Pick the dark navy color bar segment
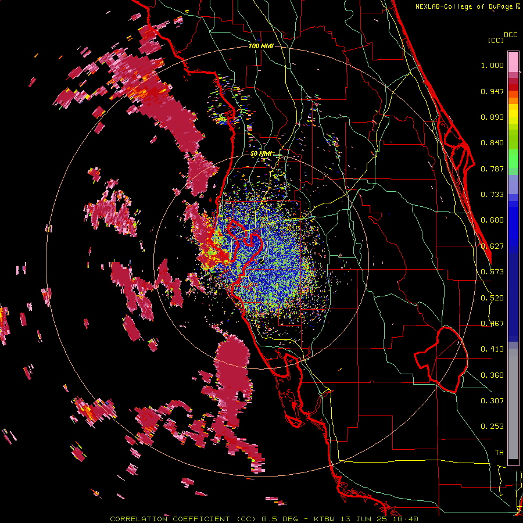 513,293
